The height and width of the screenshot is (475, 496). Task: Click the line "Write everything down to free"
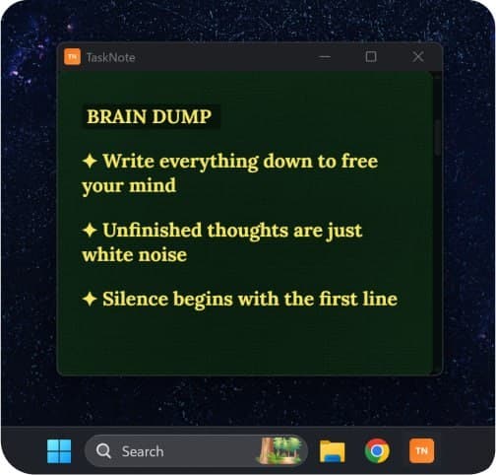tap(240, 162)
